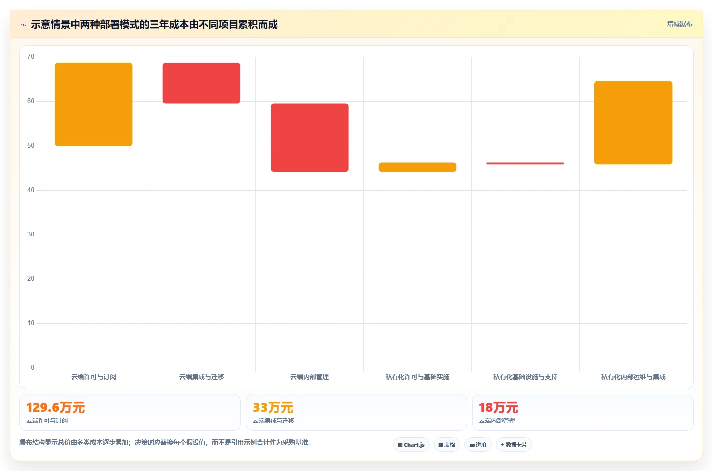This screenshot has height=471, width=713.
Task: Click the x-axis label 云端内部管理
Action: [310, 377]
